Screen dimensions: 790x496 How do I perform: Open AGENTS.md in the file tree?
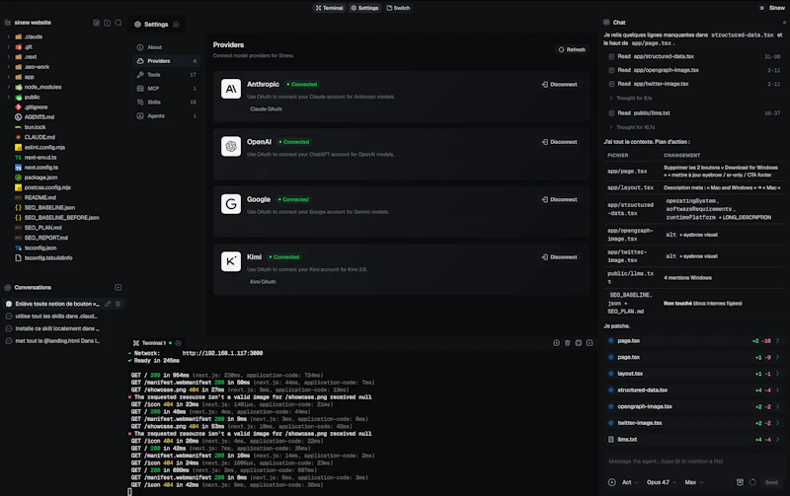point(39,117)
